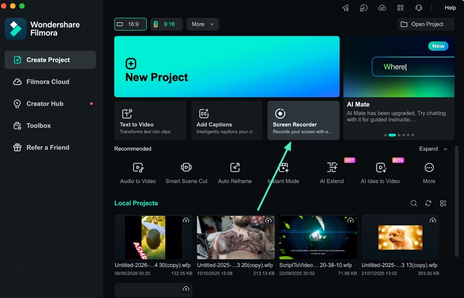This screenshot has height=298, width=464.
Task: Open the AI Extend tool
Action: (332, 173)
